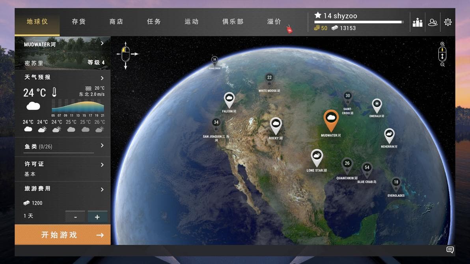
Task: Click the 26 °C forecast entry
Action: (99, 126)
